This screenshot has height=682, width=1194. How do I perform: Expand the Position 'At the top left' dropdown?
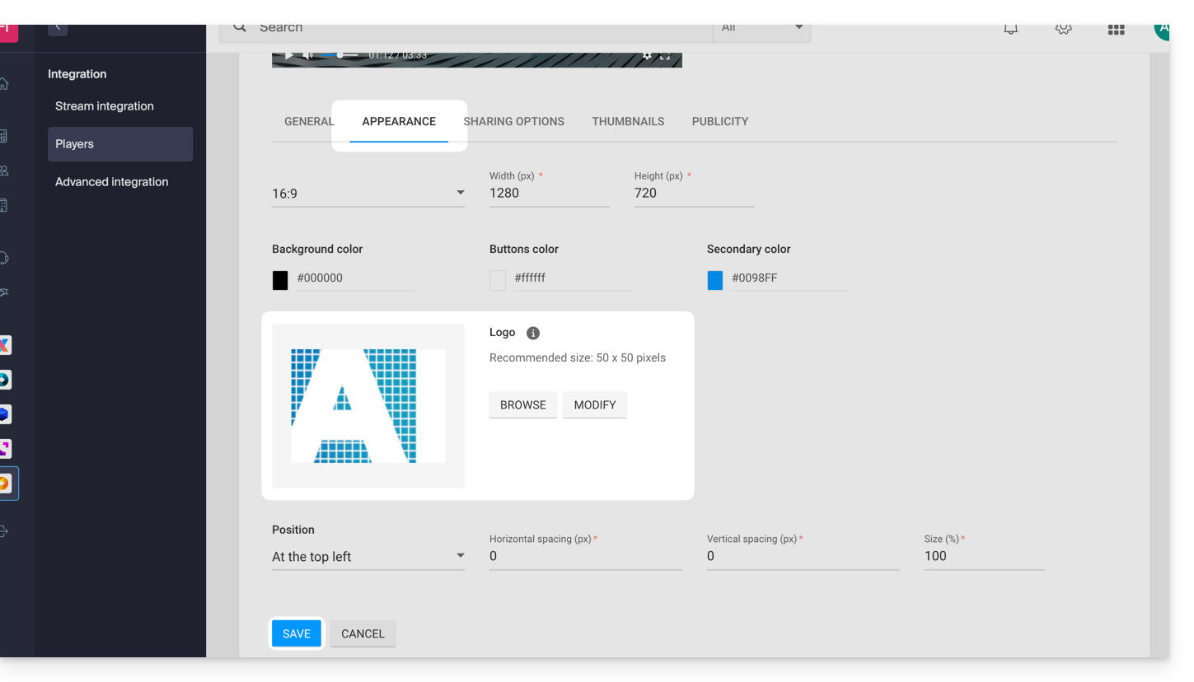coord(368,557)
